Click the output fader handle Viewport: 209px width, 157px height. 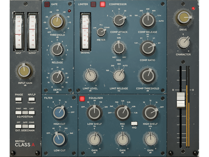click(x=181, y=100)
